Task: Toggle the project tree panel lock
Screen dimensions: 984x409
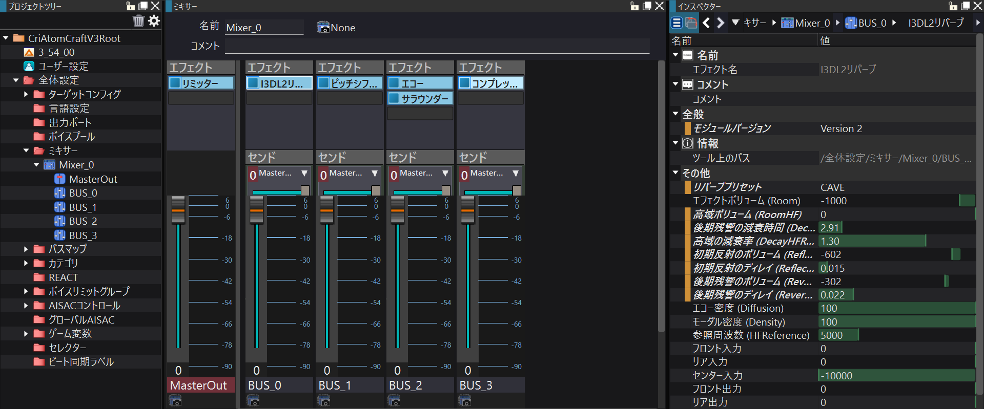Action: coord(131,6)
